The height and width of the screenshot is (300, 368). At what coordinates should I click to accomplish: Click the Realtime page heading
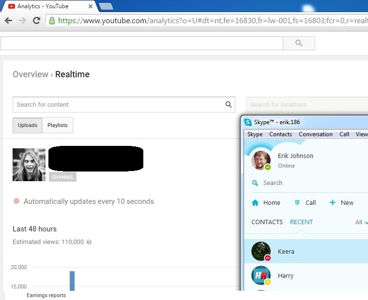pyautogui.click(x=72, y=74)
